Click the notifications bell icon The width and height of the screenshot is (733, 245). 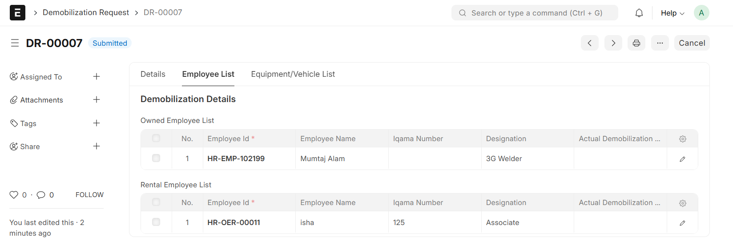[639, 13]
